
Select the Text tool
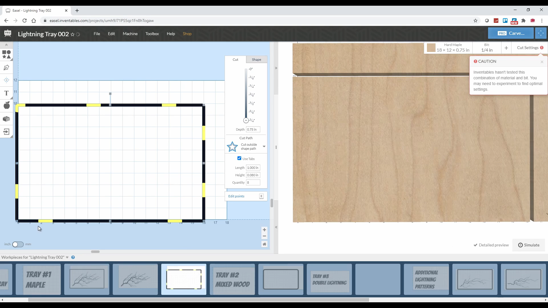6,93
